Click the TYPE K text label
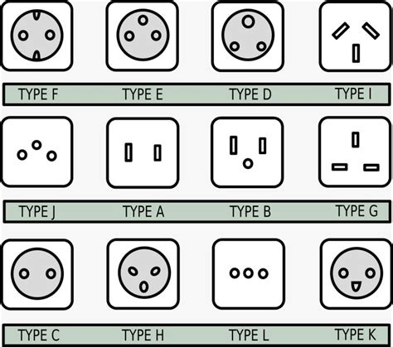The image size is (393, 347). pos(356,335)
